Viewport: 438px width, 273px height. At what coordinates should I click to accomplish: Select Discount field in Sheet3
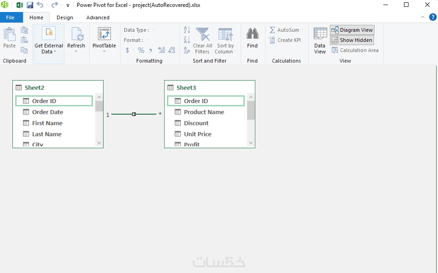click(206, 123)
